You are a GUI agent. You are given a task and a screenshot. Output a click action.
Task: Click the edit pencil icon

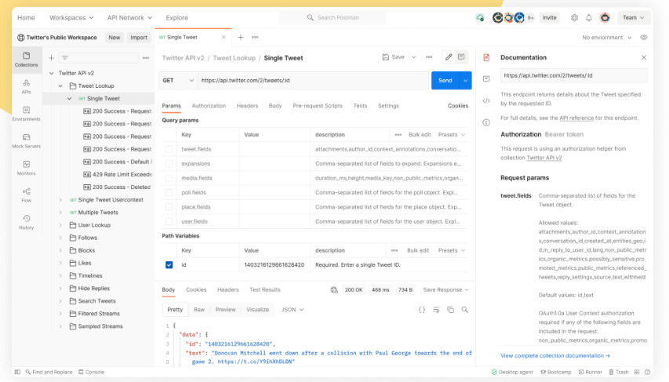(x=449, y=57)
